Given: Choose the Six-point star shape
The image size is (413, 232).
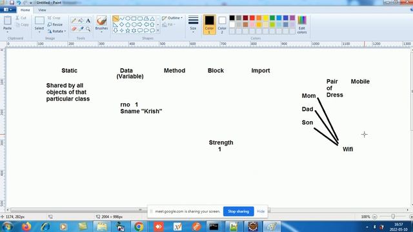Looking at the screenshot, I should [134, 30].
